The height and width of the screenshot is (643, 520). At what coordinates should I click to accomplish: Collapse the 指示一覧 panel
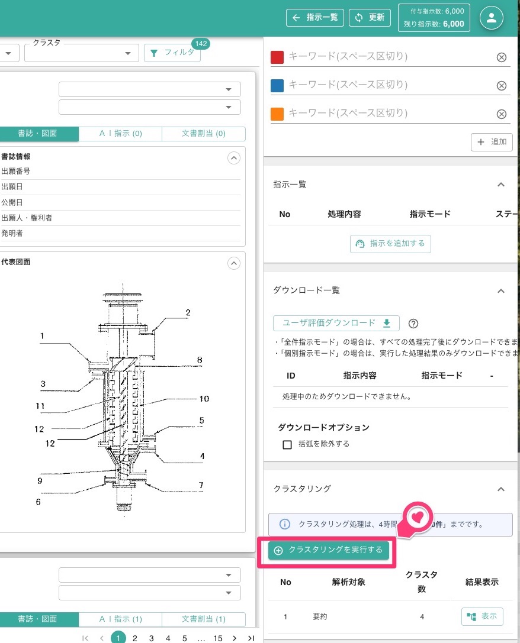point(500,185)
